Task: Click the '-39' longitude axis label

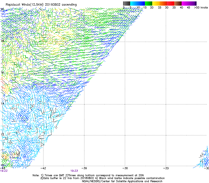Action: pyautogui.click(x=84, y=168)
